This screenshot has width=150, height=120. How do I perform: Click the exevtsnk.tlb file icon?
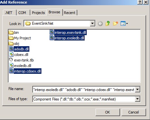click(11, 60)
